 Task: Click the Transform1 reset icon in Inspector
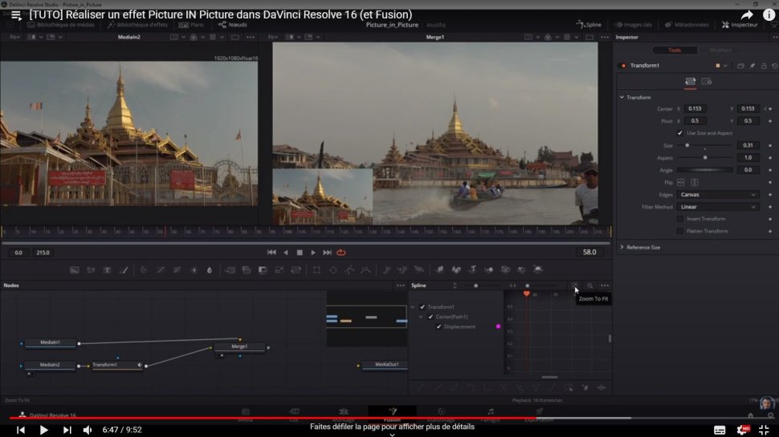[774, 66]
